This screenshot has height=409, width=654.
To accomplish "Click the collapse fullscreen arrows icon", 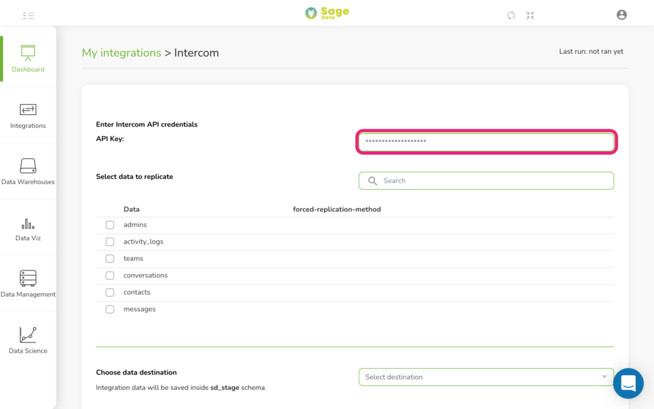I will click(530, 15).
